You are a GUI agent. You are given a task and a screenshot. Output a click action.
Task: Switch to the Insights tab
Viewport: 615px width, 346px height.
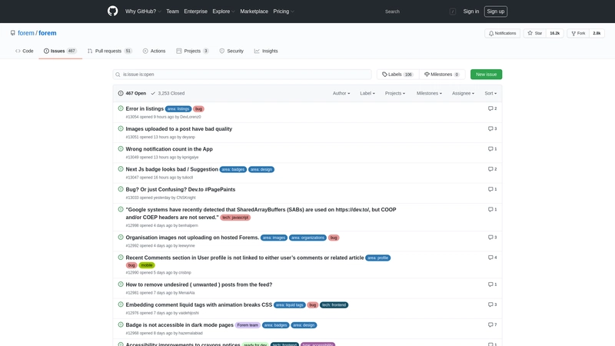pos(266,51)
